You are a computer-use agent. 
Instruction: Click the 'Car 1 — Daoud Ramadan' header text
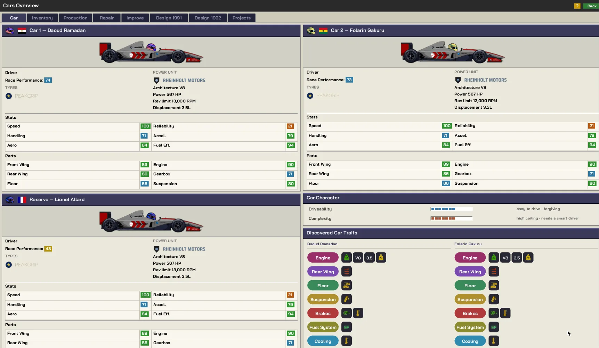(x=57, y=31)
